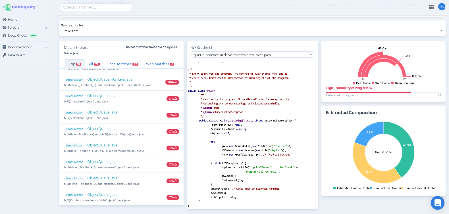
Task: Click the 'catch (IOException e)' code line
Action: tap(228, 163)
